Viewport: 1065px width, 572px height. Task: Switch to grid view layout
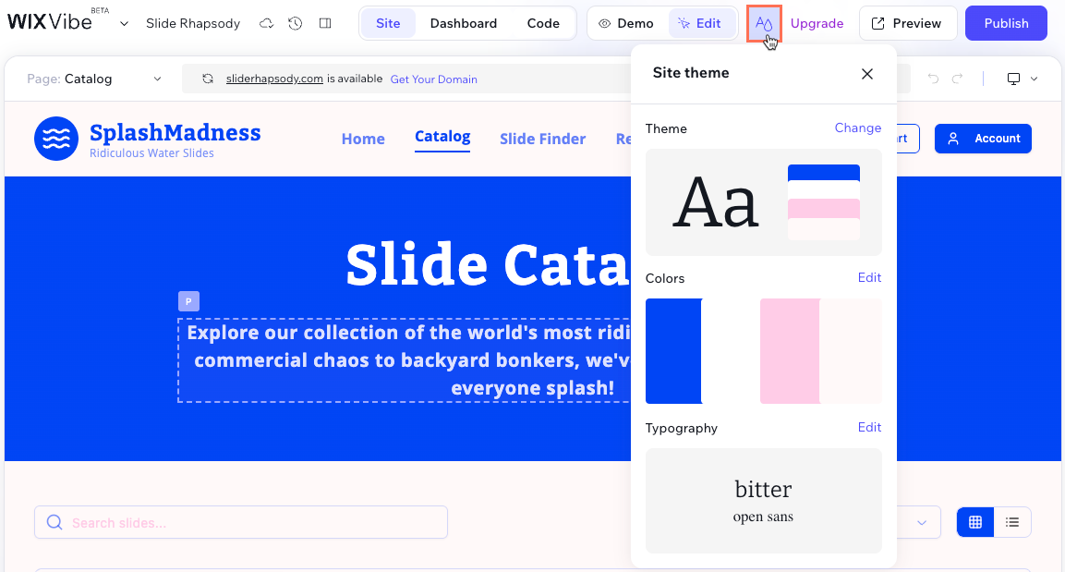(x=975, y=522)
